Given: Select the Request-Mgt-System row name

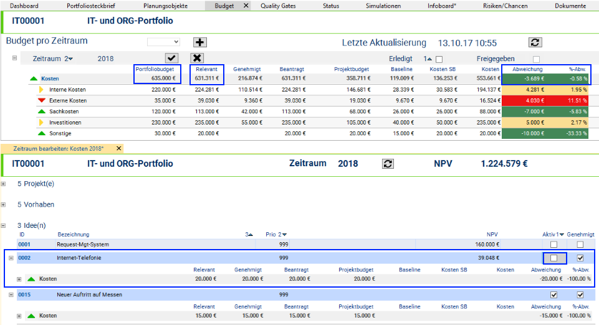Looking at the screenshot, I should click(83, 245).
